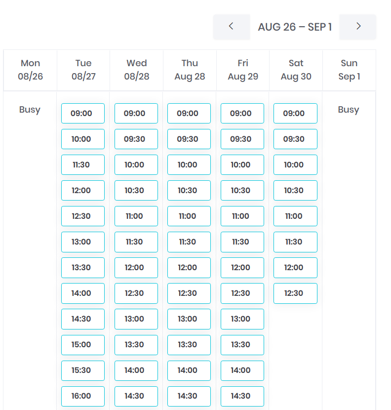Select the 12:30 slot on Sat Aug 30
The height and width of the screenshot is (410, 391).
(x=295, y=293)
